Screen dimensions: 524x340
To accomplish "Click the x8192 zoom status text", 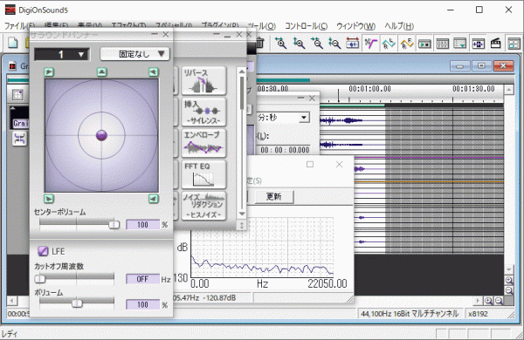I will coord(478,314).
